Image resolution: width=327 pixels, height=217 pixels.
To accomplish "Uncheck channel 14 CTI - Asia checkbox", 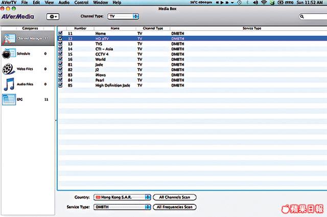I will tap(60, 49).
